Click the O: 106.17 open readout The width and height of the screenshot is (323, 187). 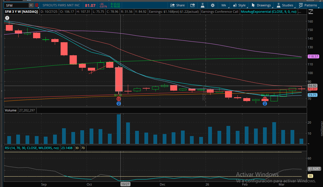[67, 12]
